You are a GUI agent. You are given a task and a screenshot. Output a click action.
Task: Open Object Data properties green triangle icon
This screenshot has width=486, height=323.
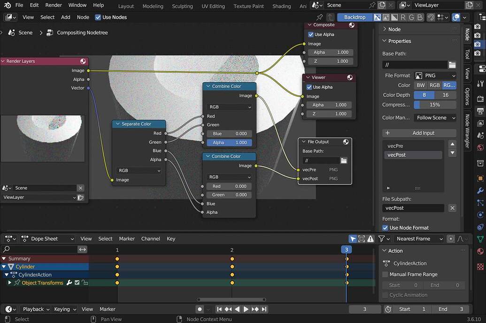point(480,238)
